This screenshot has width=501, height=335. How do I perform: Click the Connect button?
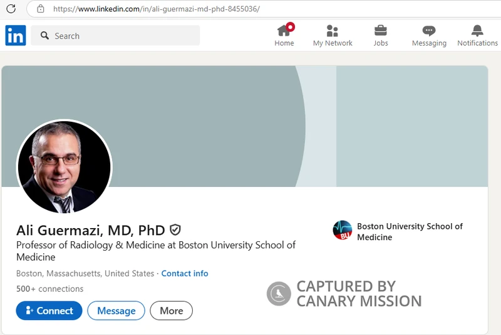click(x=49, y=311)
